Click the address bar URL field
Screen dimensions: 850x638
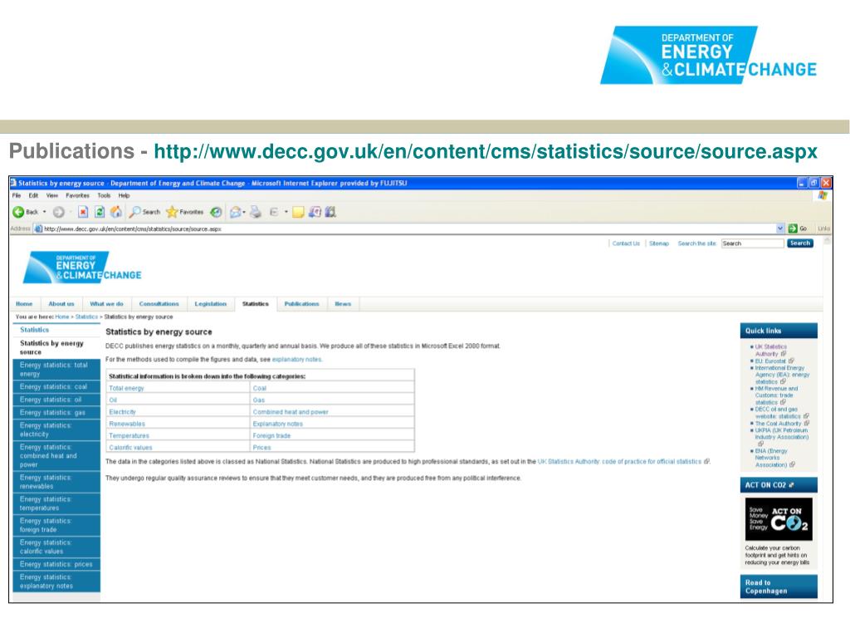point(404,229)
